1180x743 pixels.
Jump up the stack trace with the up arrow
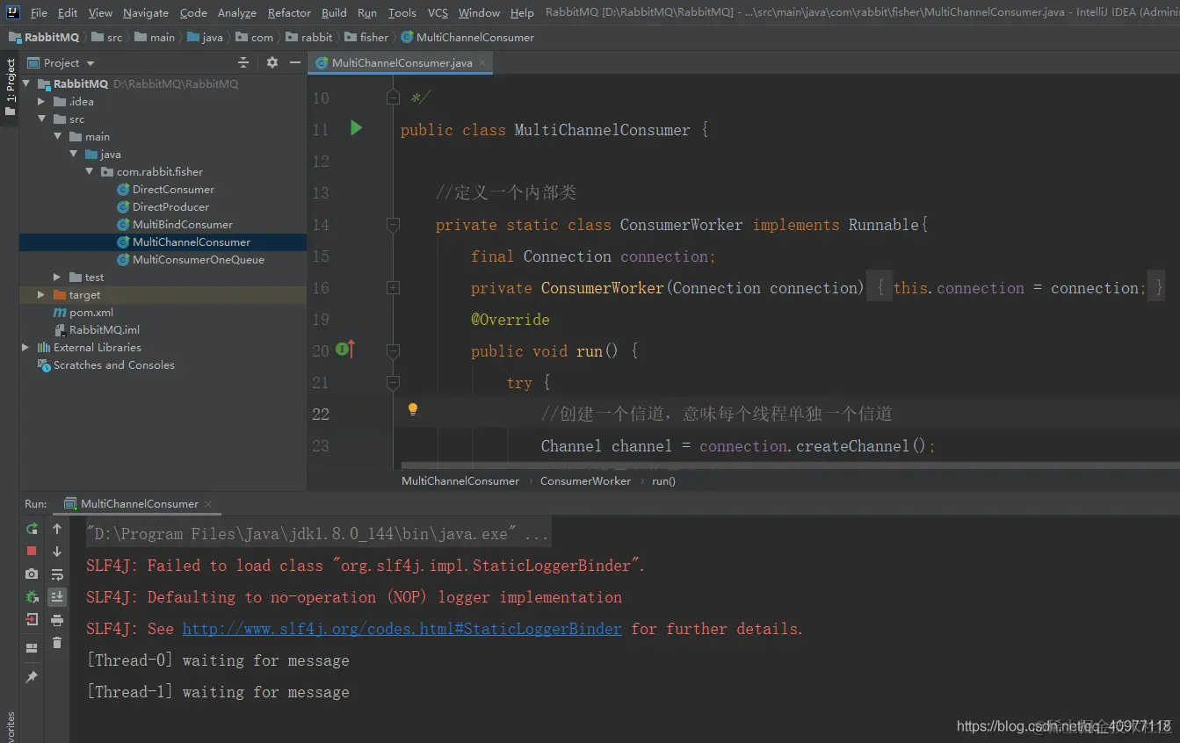[57, 529]
